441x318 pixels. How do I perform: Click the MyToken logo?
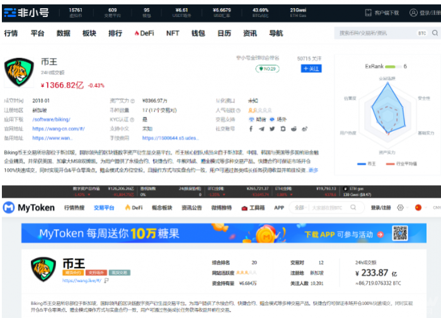point(29,208)
